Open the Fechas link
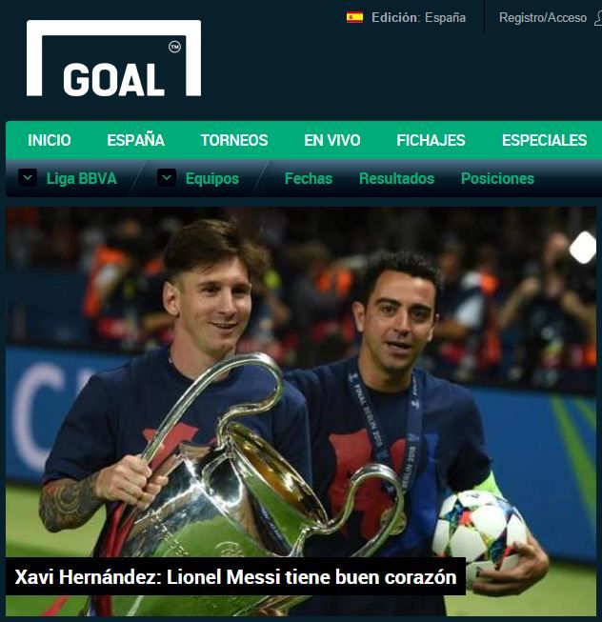This screenshot has width=602, height=622. [x=309, y=178]
